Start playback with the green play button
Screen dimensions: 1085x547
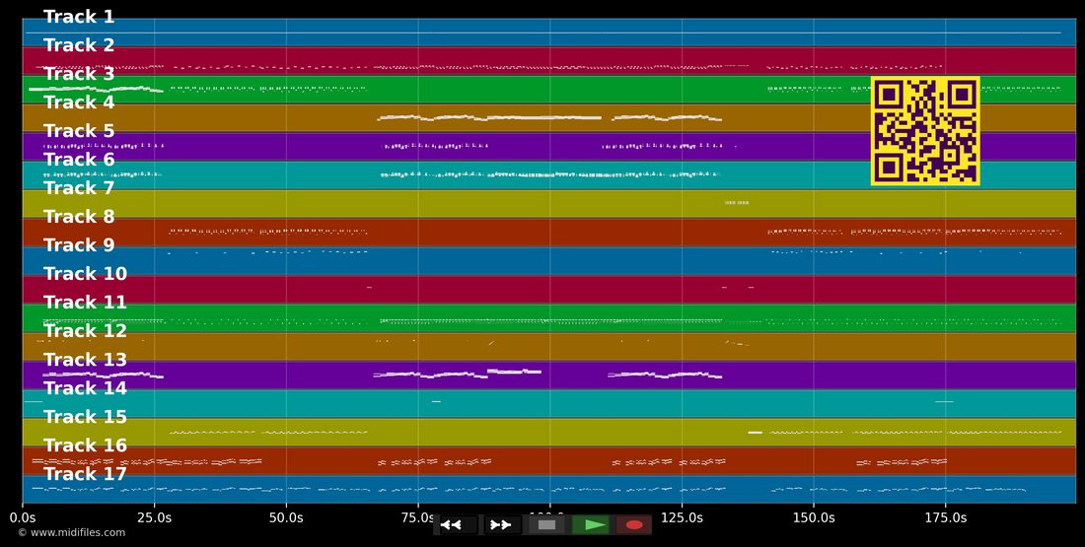591,525
